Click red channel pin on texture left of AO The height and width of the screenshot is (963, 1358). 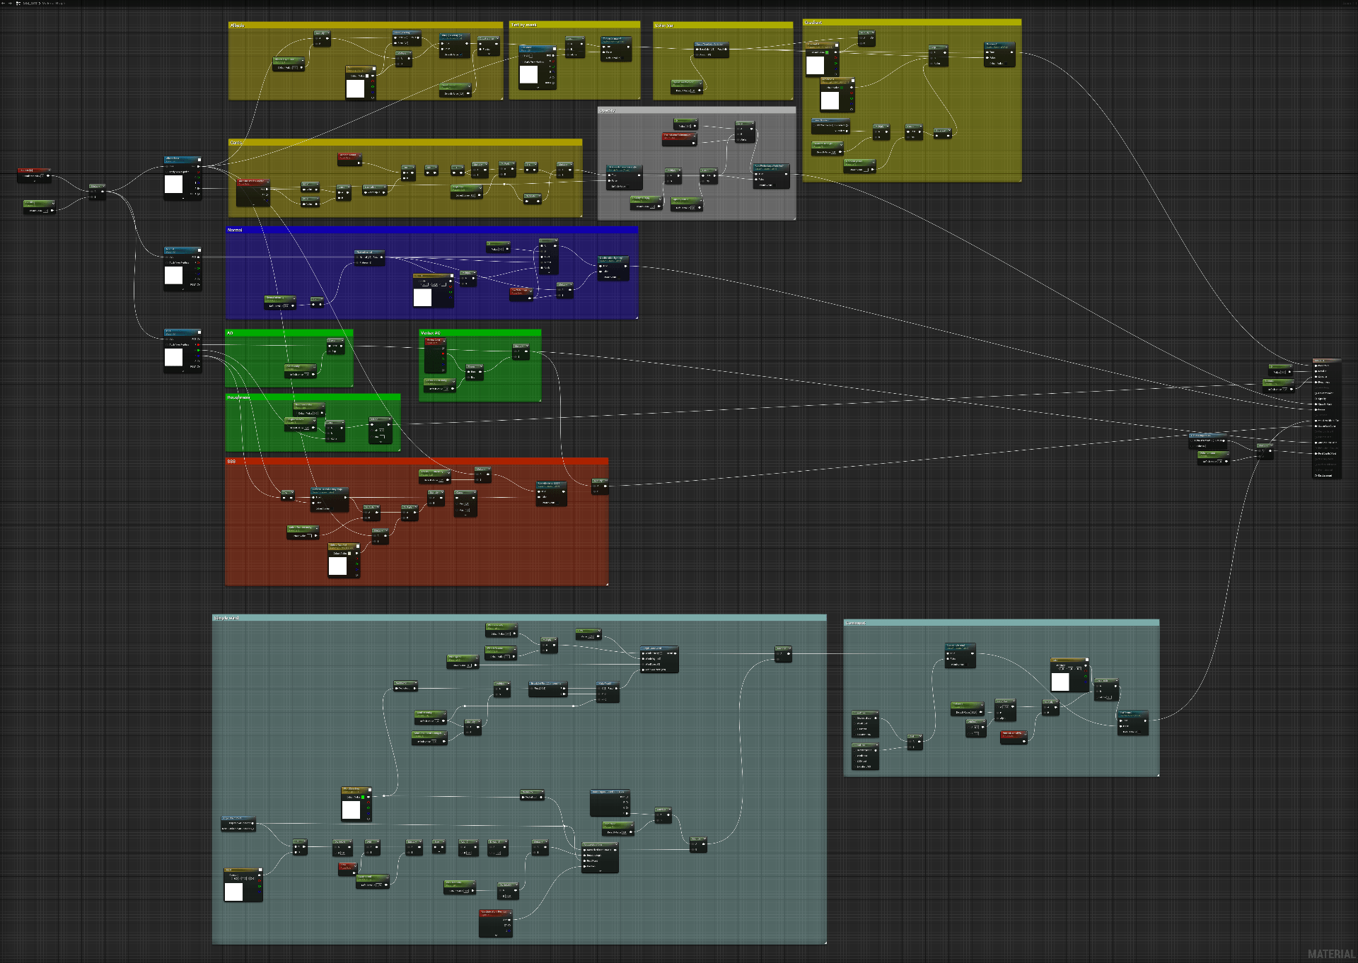(x=198, y=344)
